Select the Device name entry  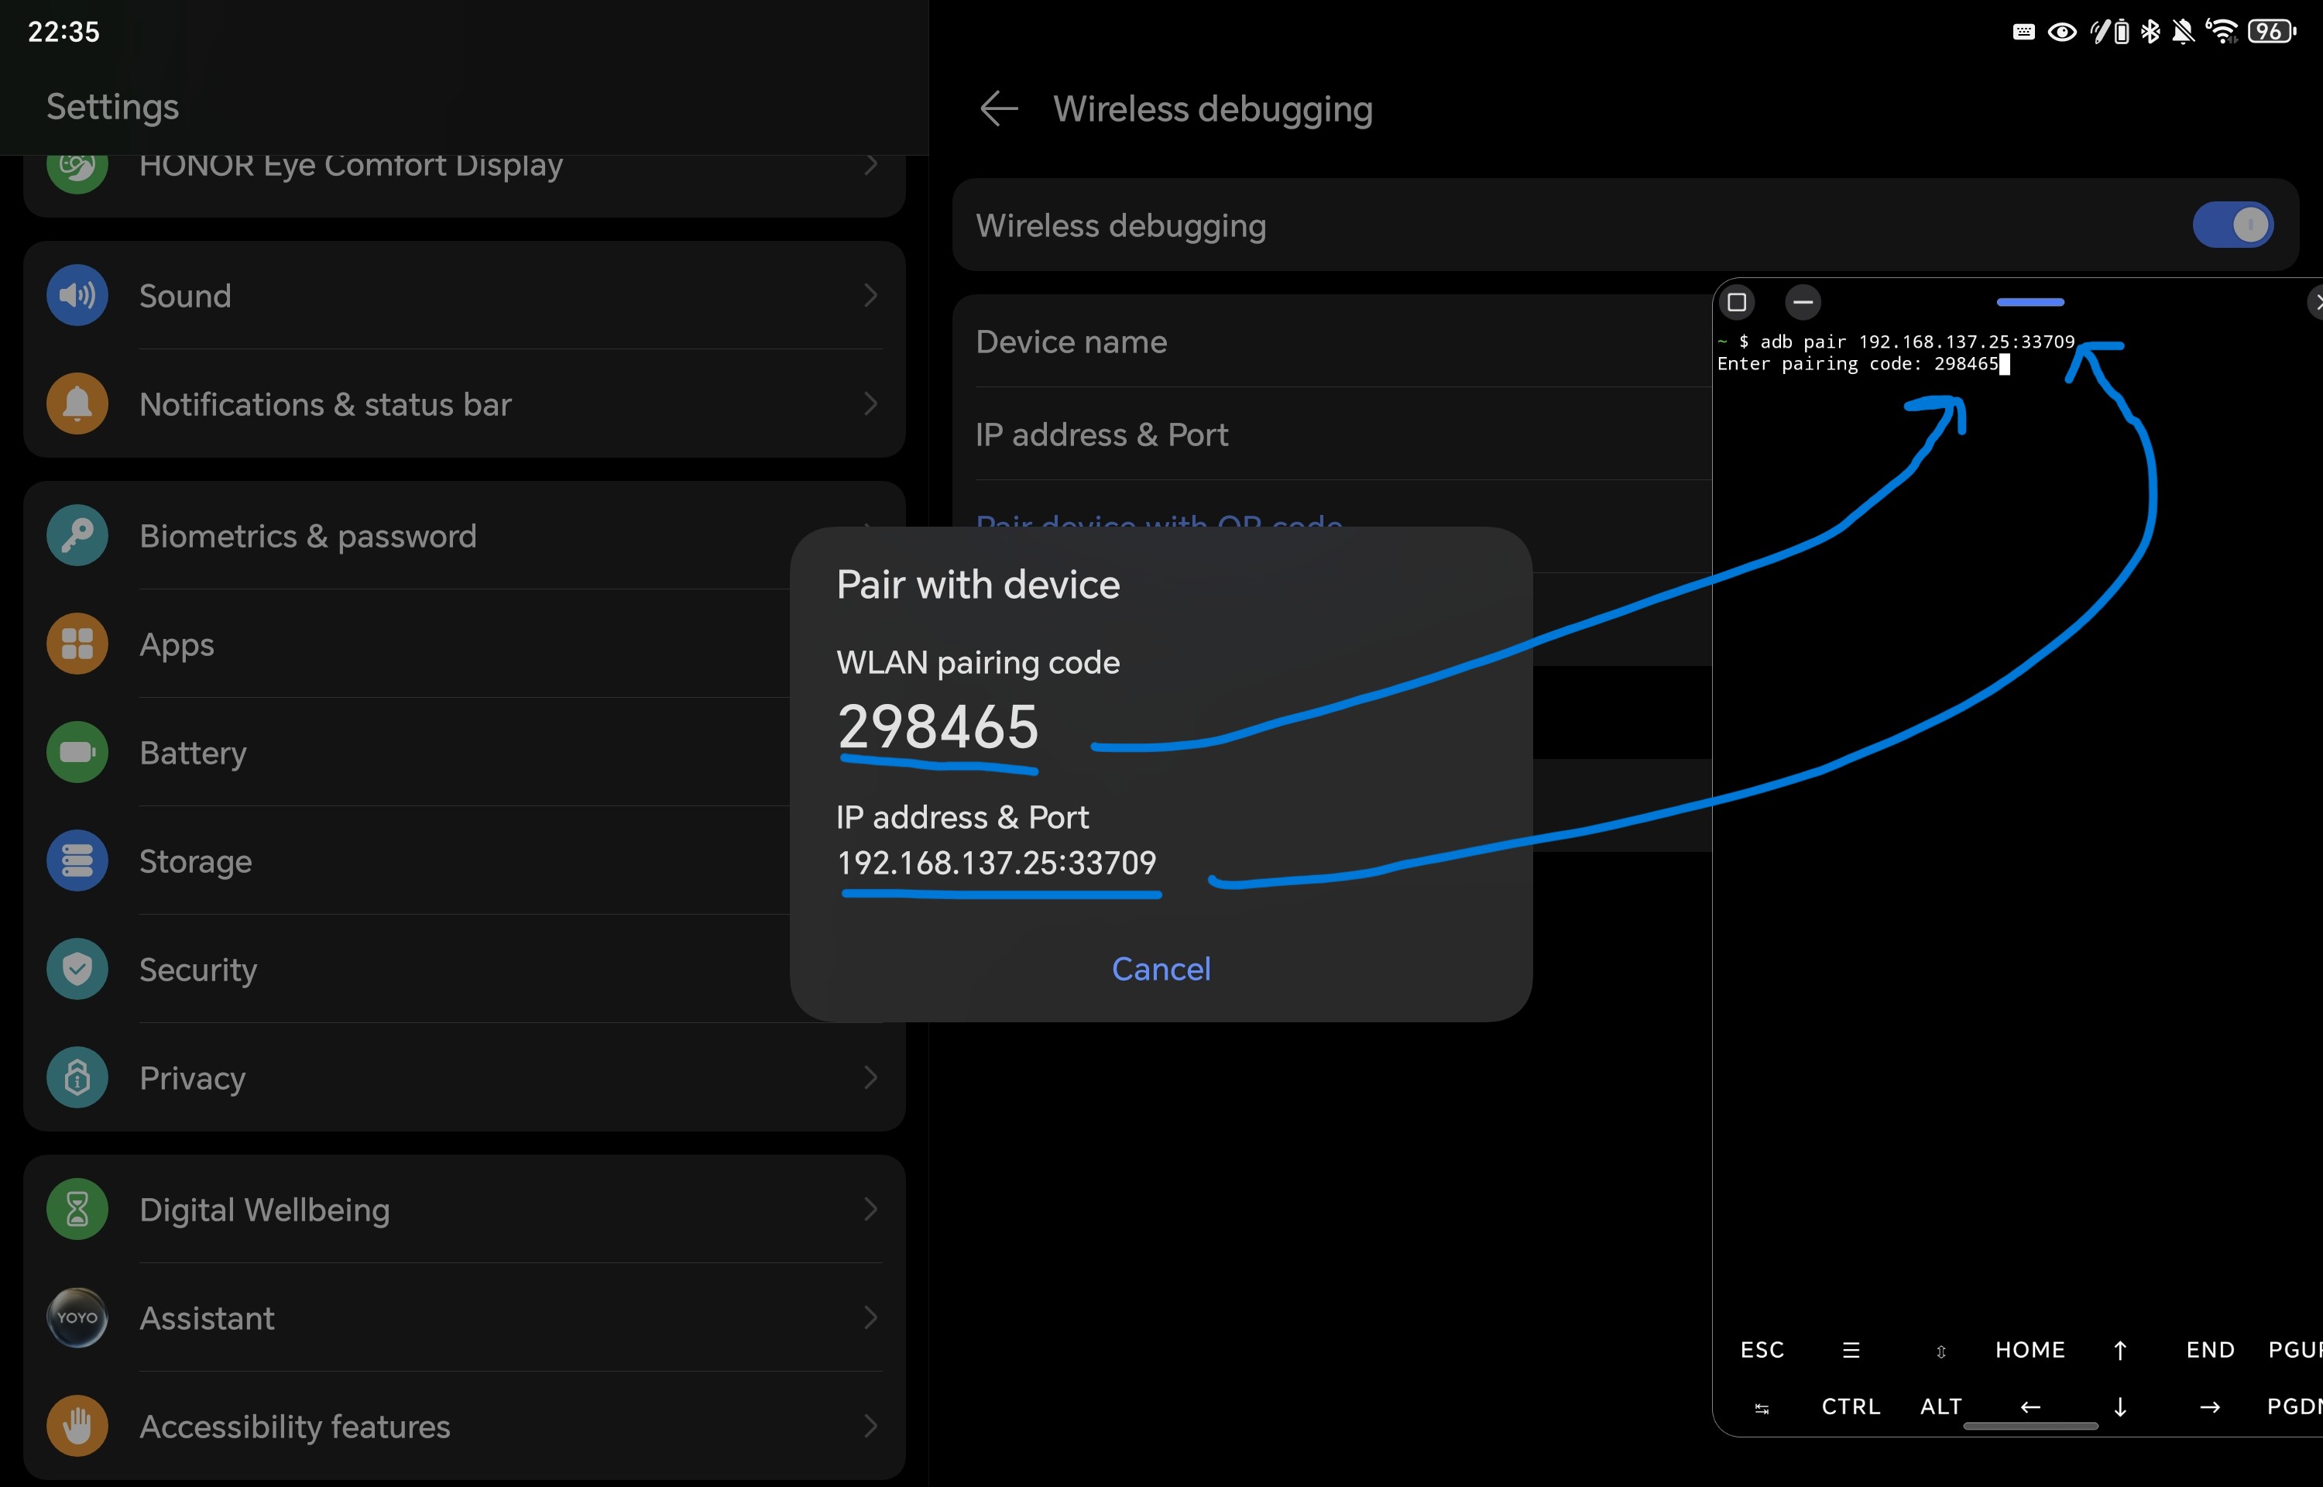[1071, 342]
